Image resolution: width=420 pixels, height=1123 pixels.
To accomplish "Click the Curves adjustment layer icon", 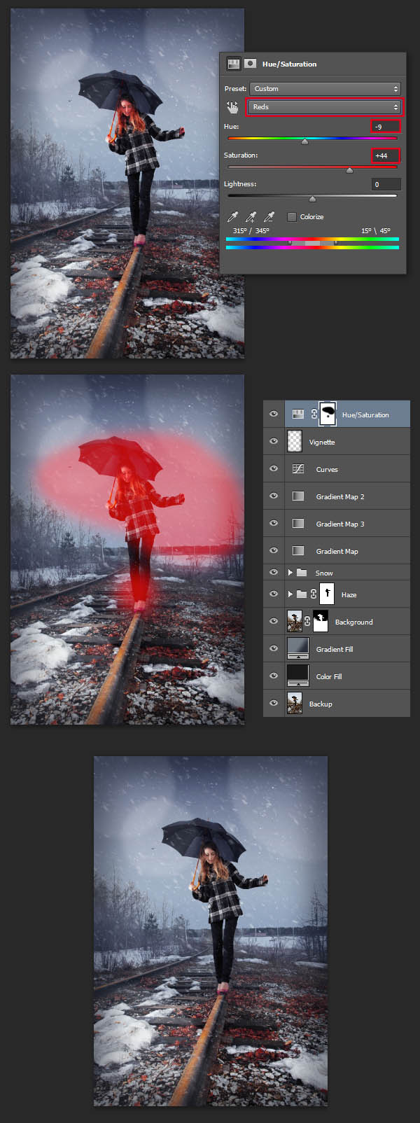I will click(297, 469).
